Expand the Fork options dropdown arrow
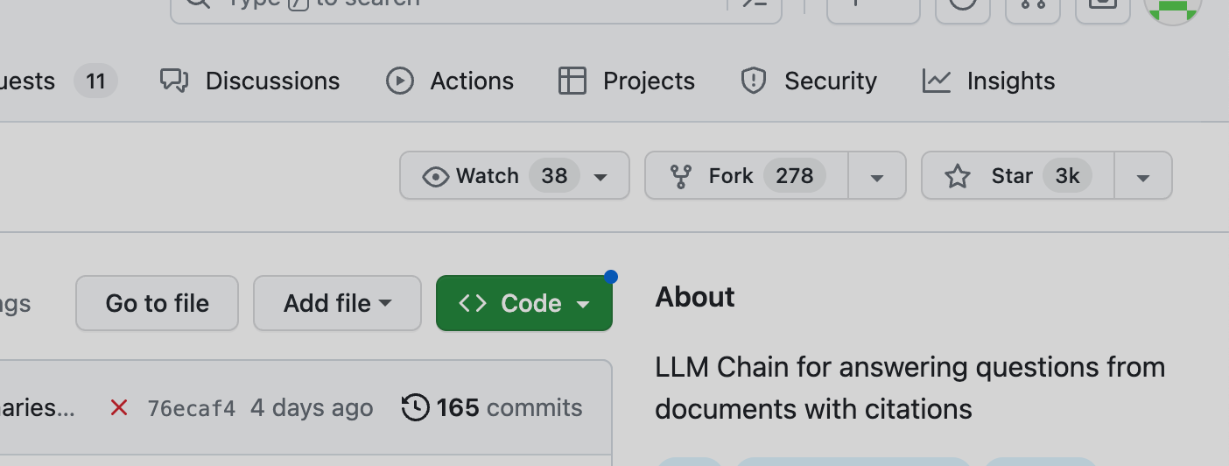Image resolution: width=1229 pixels, height=466 pixels. tap(876, 176)
